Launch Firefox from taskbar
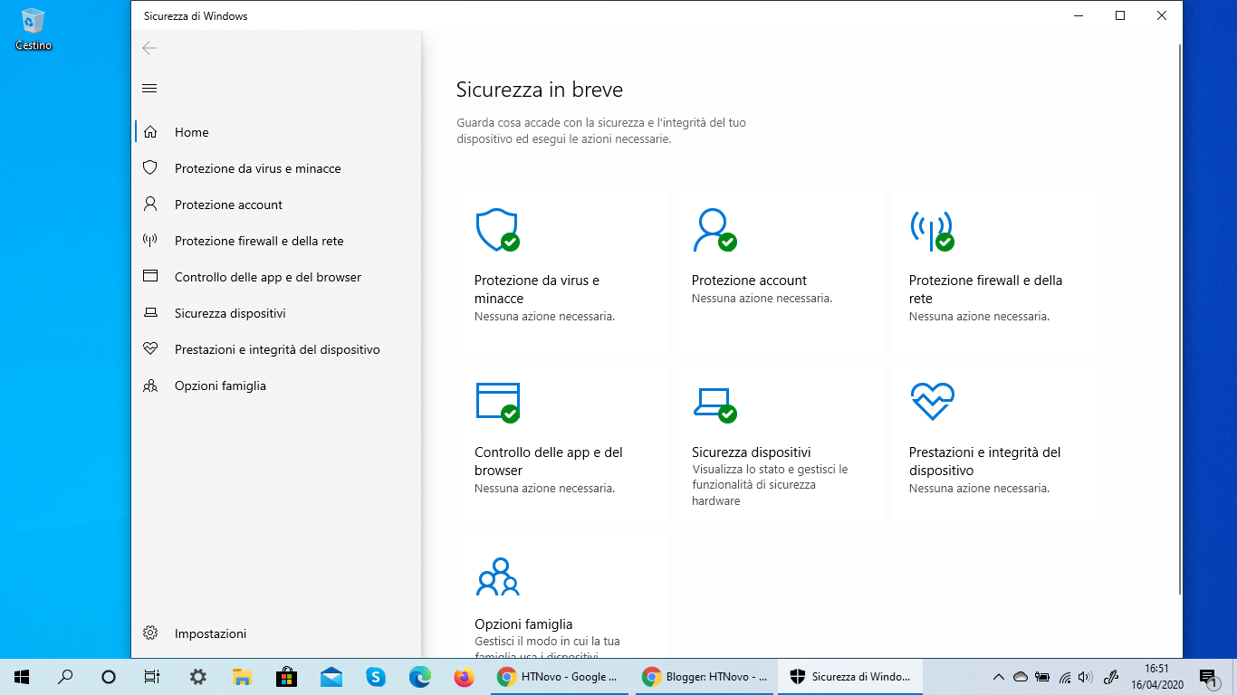 click(x=464, y=677)
